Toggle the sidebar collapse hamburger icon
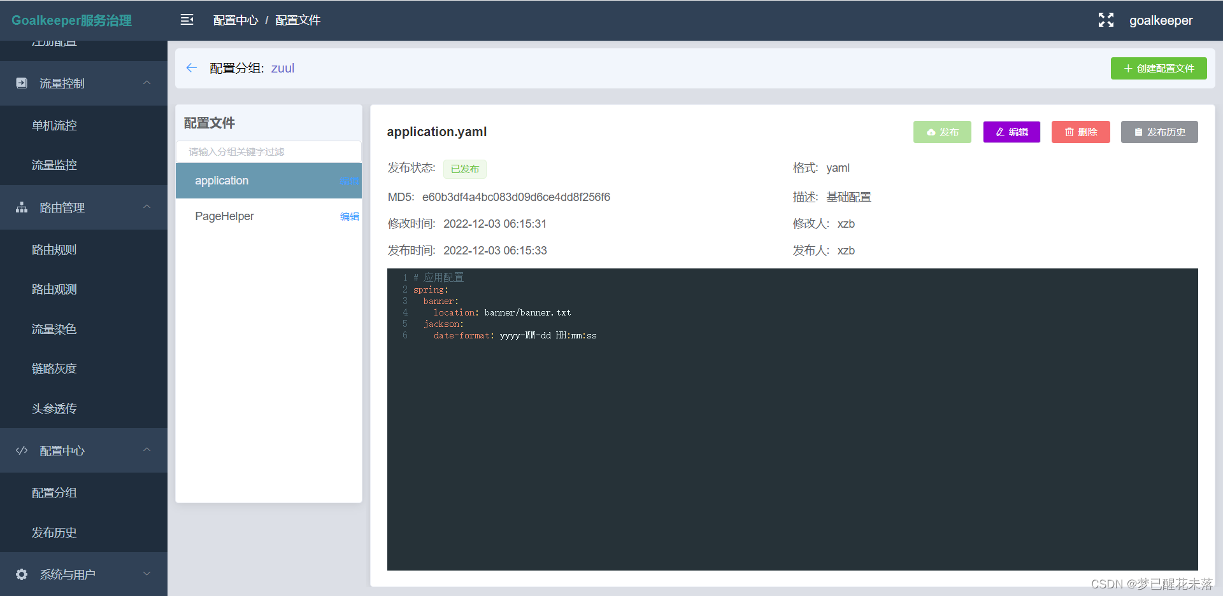 click(187, 20)
